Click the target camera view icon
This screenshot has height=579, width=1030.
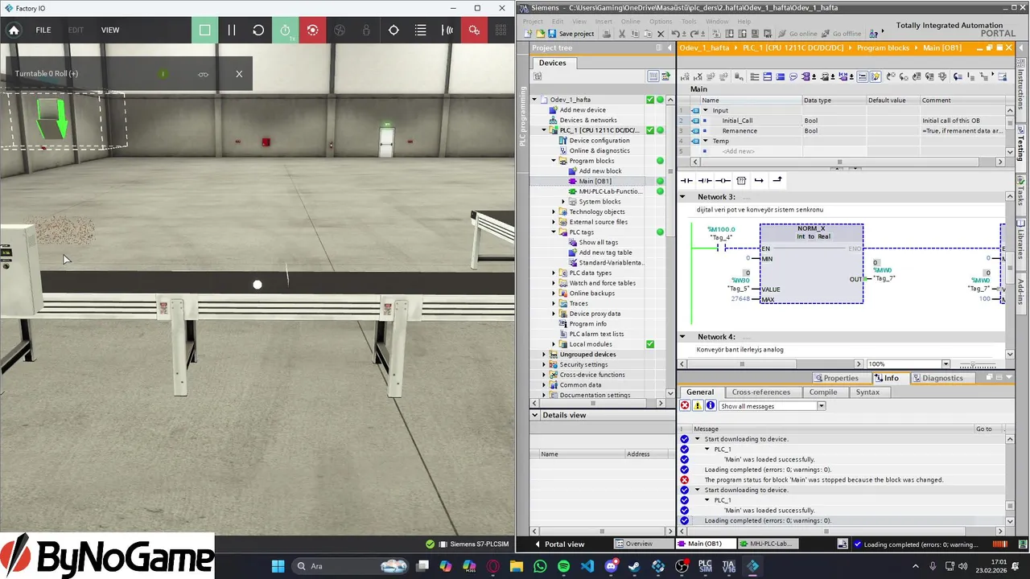393,30
